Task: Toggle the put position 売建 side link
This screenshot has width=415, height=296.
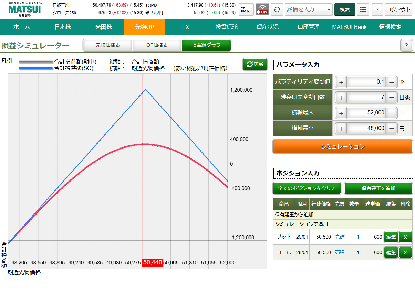Action: click(340, 237)
